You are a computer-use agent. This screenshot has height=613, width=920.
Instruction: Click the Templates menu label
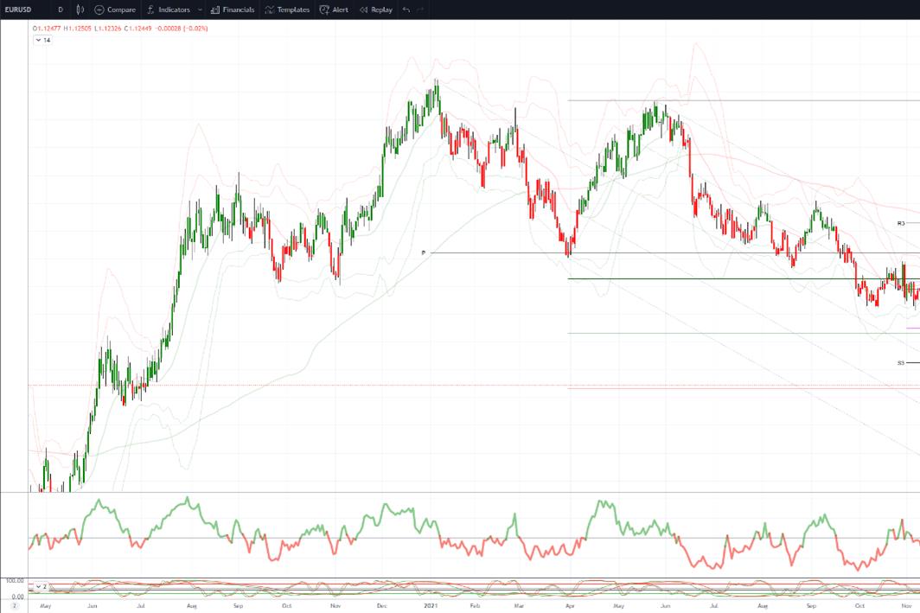click(293, 10)
